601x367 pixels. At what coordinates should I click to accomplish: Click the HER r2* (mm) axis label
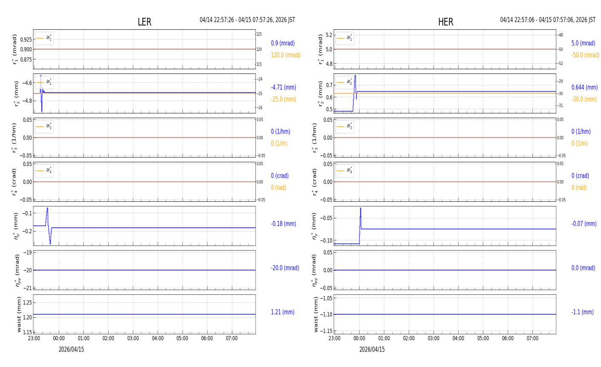coord(321,93)
